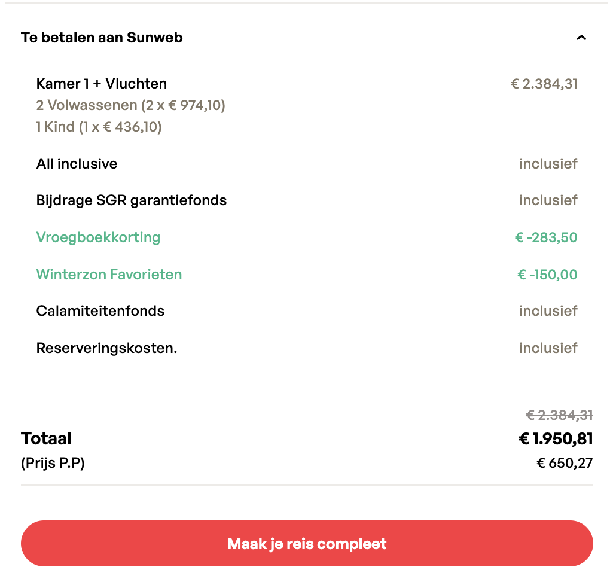Image resolution: width=616 pixels, height=579 pixels.
Task: Click the 'Reserveringskosten.' label
Action: coord(106,348)
